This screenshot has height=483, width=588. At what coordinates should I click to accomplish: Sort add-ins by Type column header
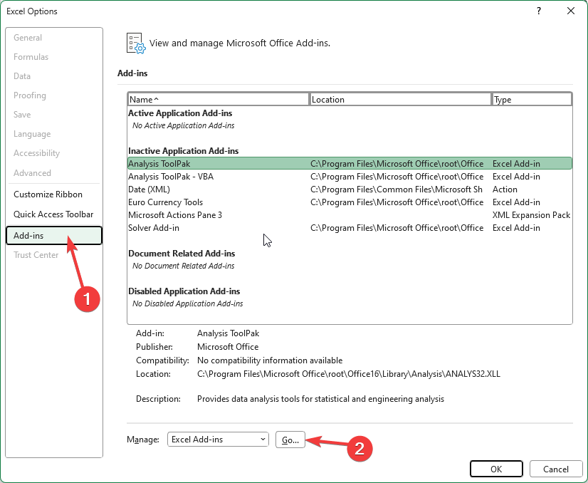click(x=532, y=100)
